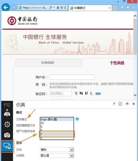Open the F12 network signal icon
The image size is (138, 161).
click(7, 114)
